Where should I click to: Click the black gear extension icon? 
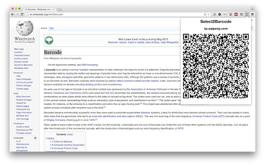point(219,14)
